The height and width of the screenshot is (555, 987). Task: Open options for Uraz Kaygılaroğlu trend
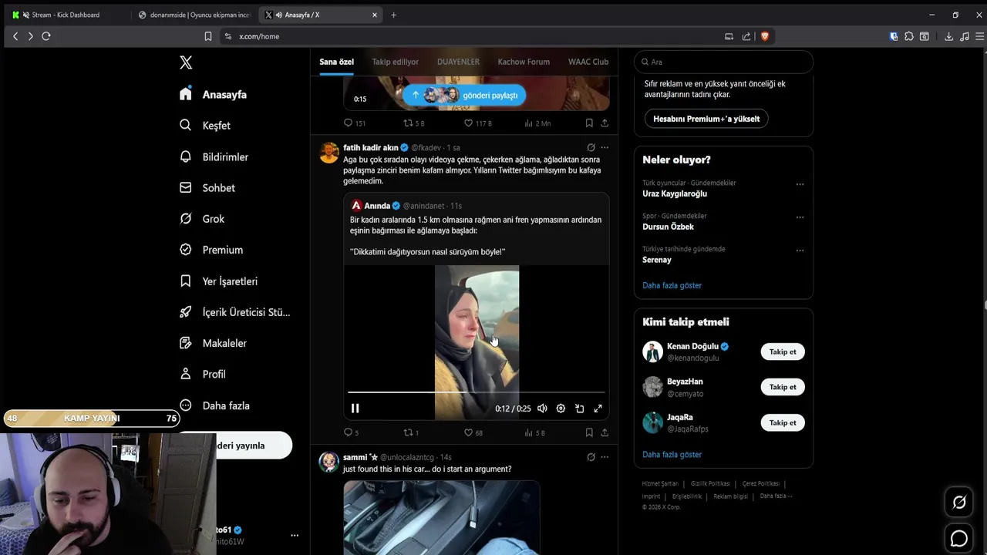[x=800, y=184]
